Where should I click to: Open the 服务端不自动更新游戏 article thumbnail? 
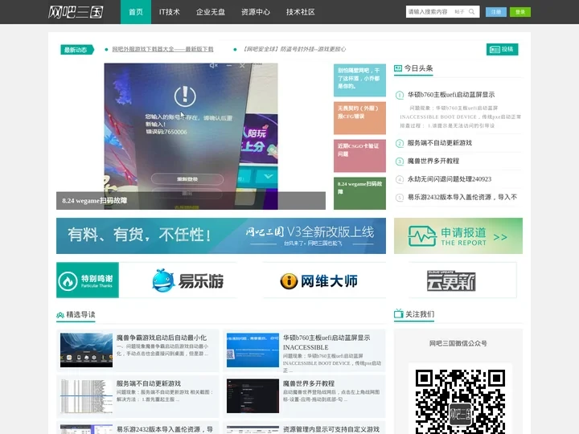pos(86,396)
